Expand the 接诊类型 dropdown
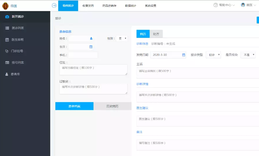259x156 pixels. coord(213,55)
